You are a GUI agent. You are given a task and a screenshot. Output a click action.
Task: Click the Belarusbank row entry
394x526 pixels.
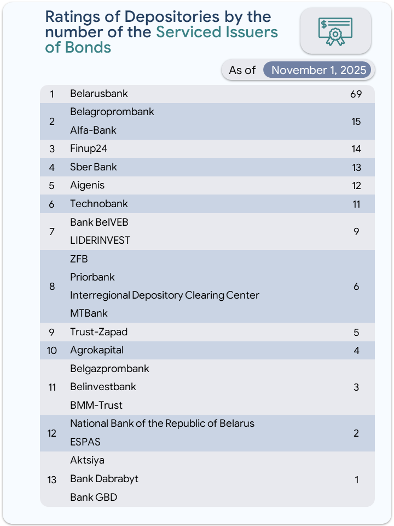coord(99,94)
